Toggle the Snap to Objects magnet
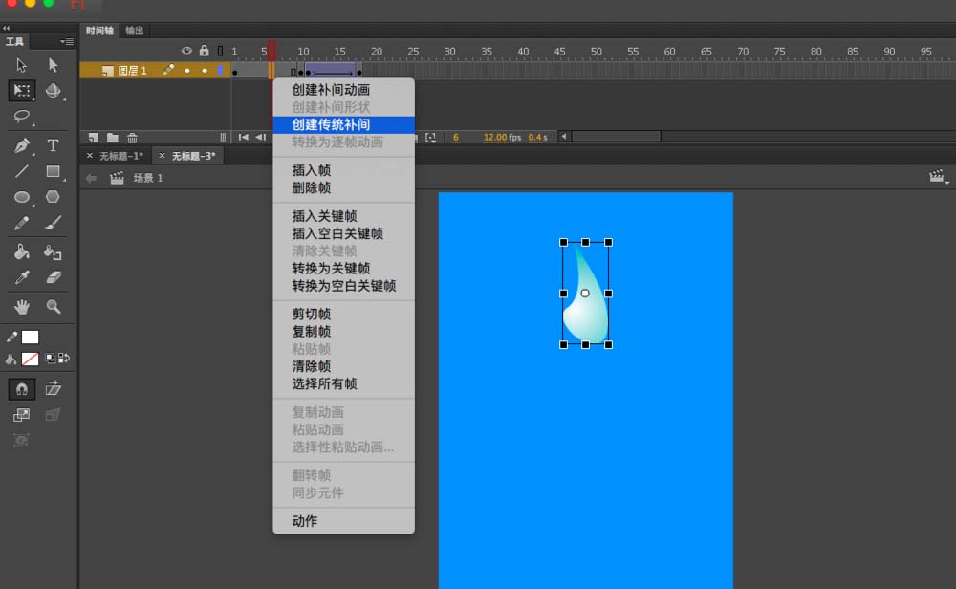 (22, 389)
